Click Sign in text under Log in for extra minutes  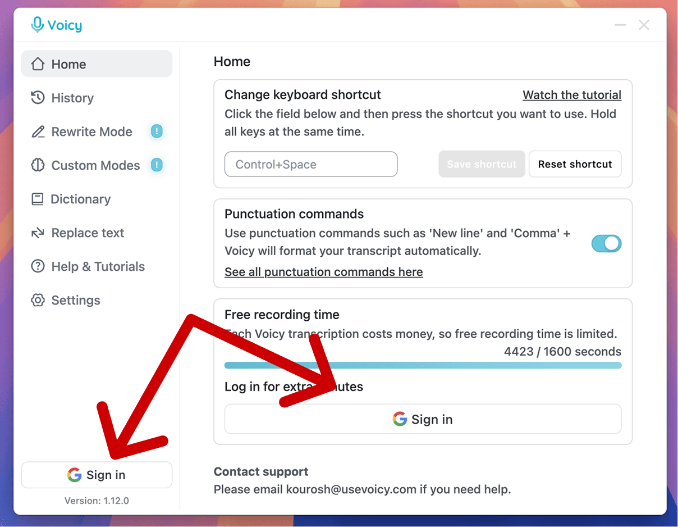pyautogui.click(x=432, y=419)
